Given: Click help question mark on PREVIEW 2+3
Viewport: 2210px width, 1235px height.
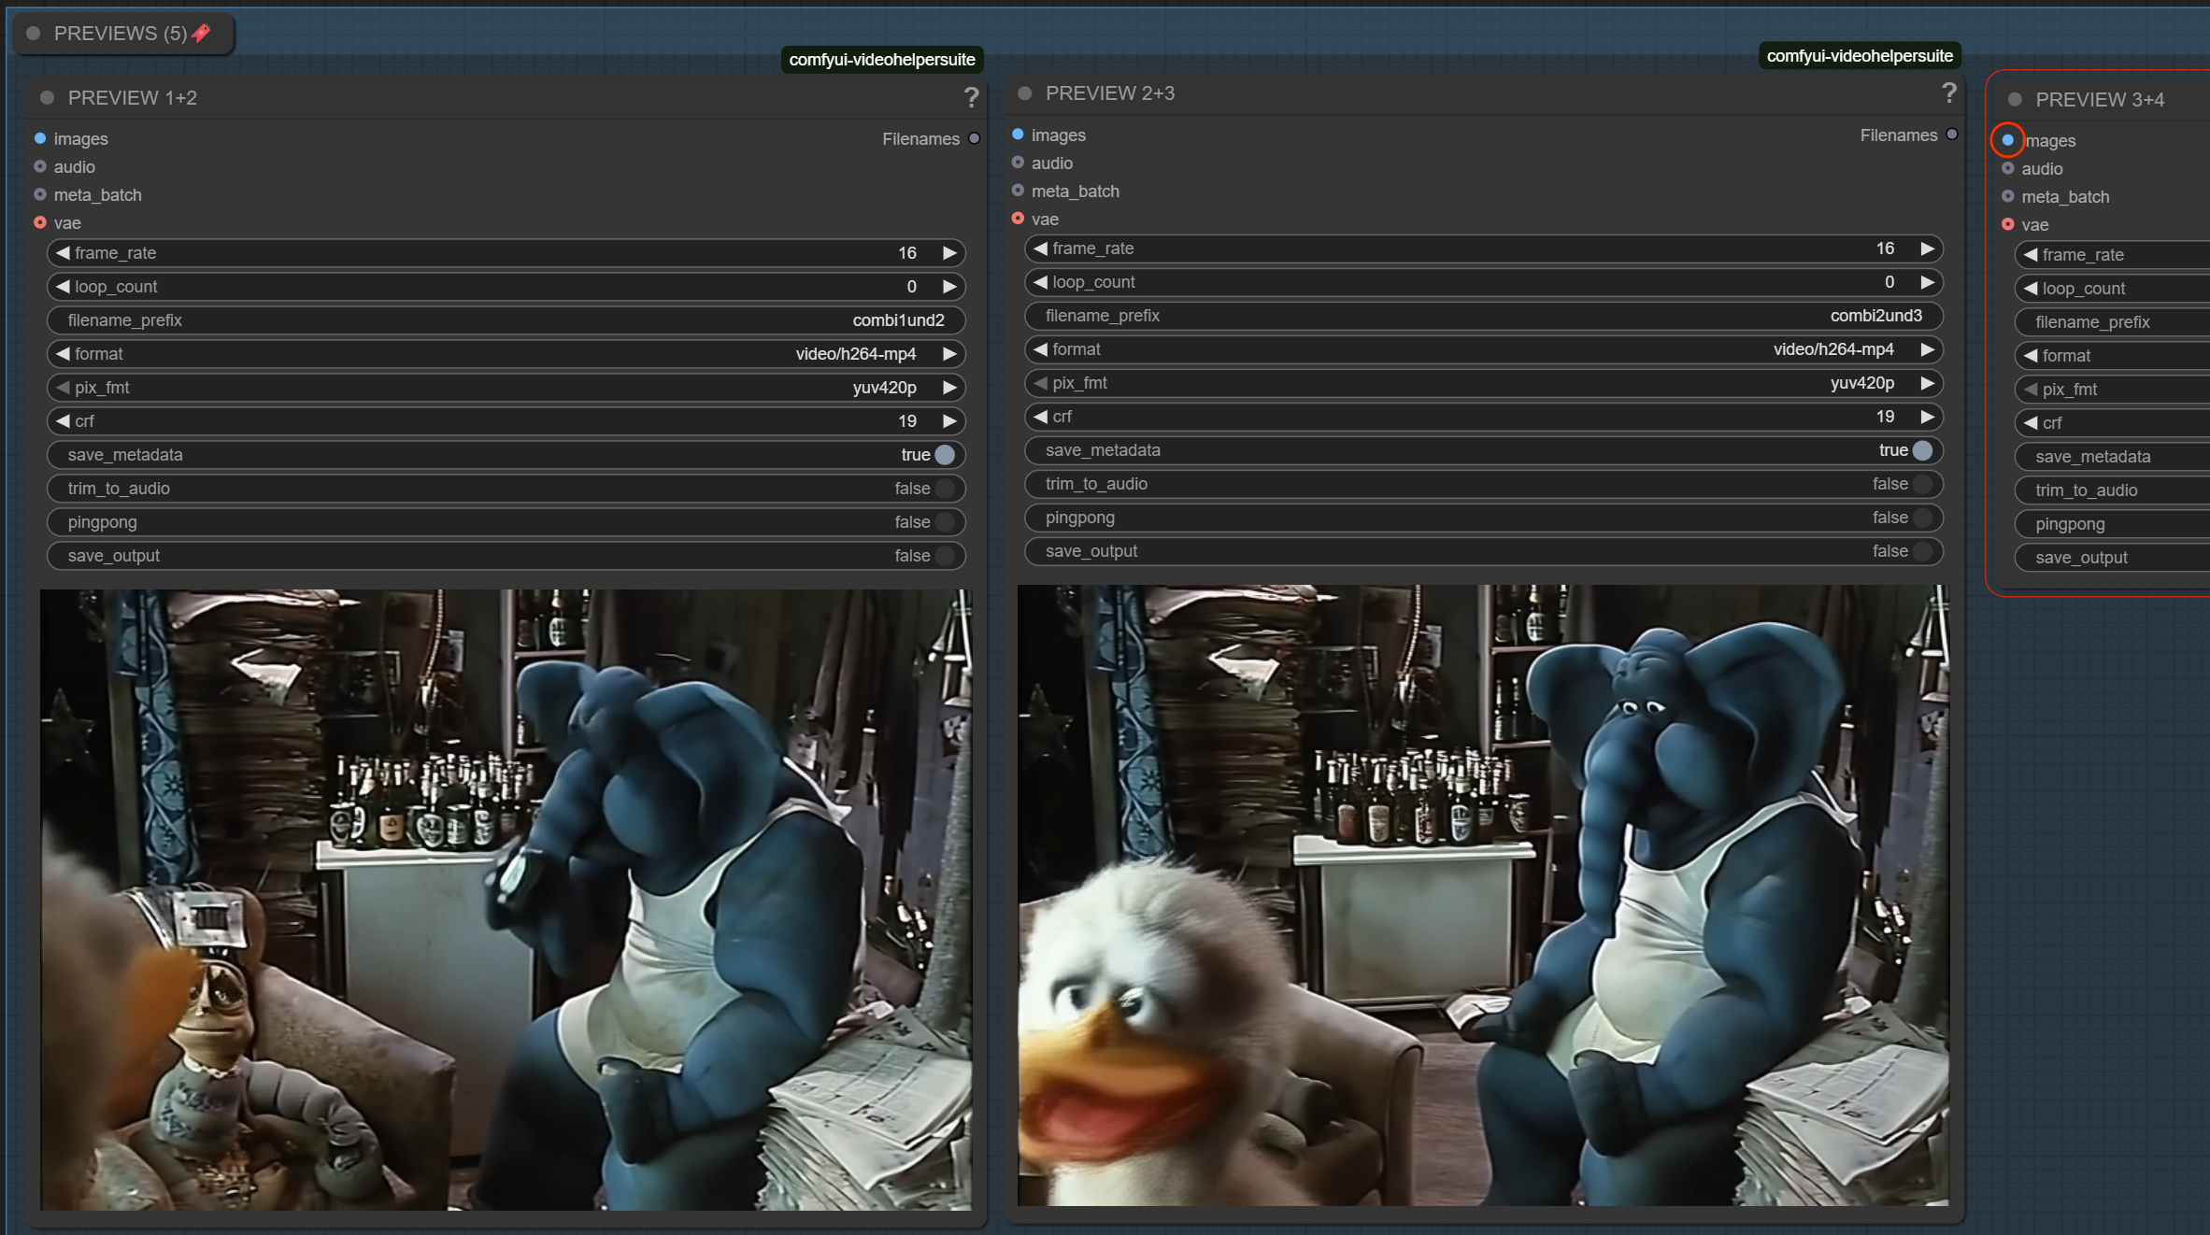Looking at the screenshot, I should click(1948, 93).
